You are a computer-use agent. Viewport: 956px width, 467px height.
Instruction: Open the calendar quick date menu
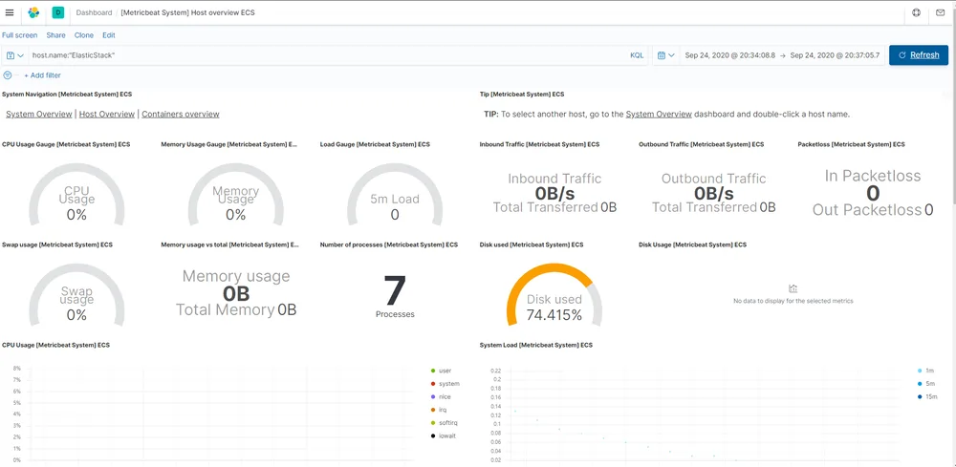click(x=666, y=55)
